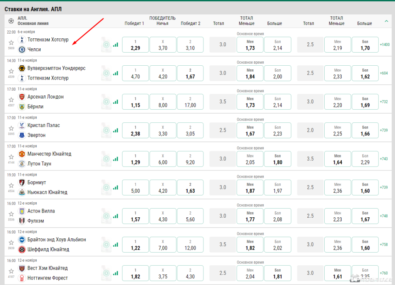Star the Тоттенхэм Хотспур–Челси match as favorite

[x=11, y=43]
